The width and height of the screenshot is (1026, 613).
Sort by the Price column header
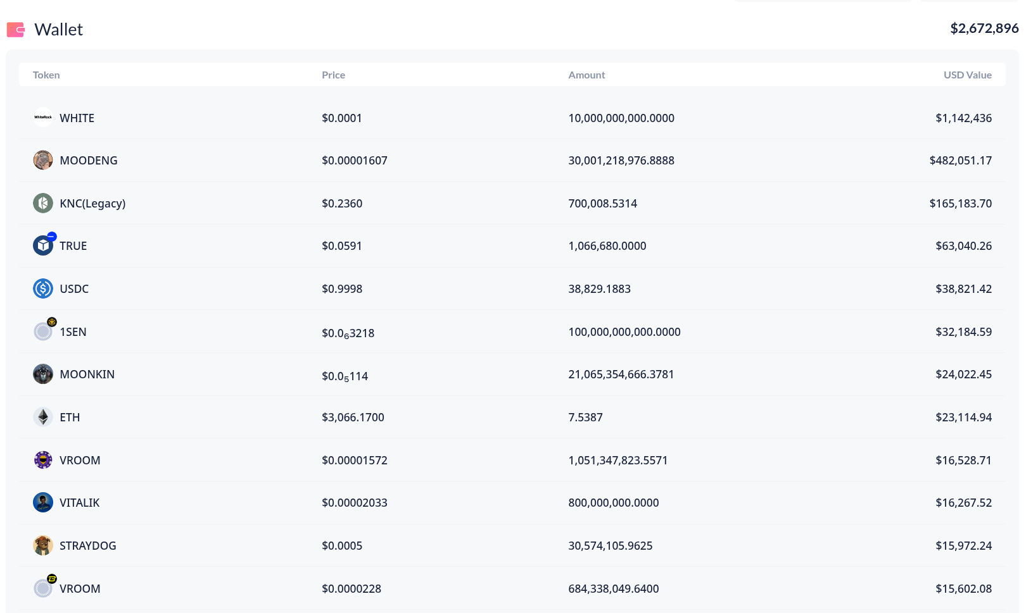pyautogui.click(x=333, y=75)
